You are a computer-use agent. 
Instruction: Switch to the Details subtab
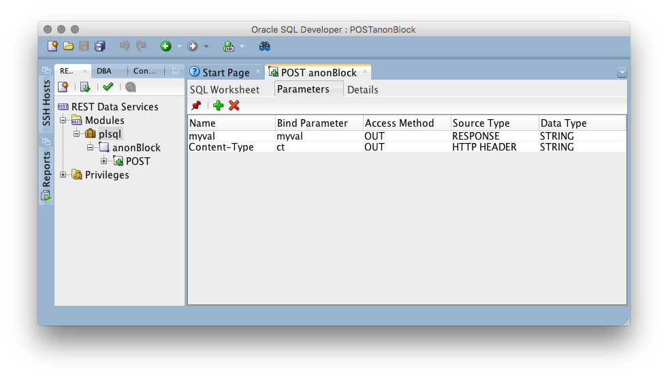[362, 89]
